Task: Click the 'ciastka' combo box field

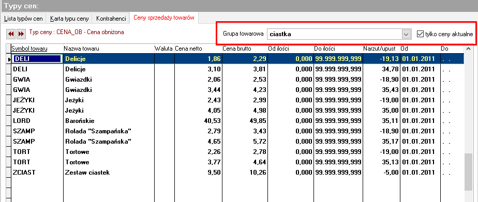Action: pyautogui.click(x=338, y=35)
